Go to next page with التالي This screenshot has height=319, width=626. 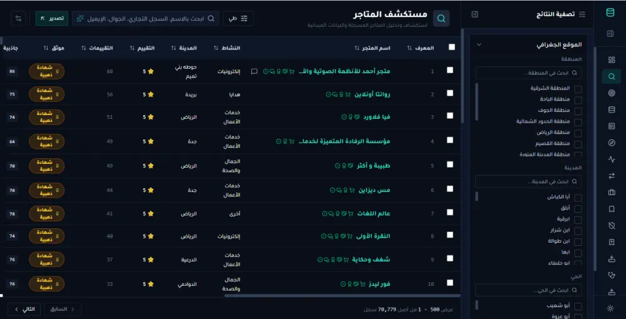coord(24,309)
